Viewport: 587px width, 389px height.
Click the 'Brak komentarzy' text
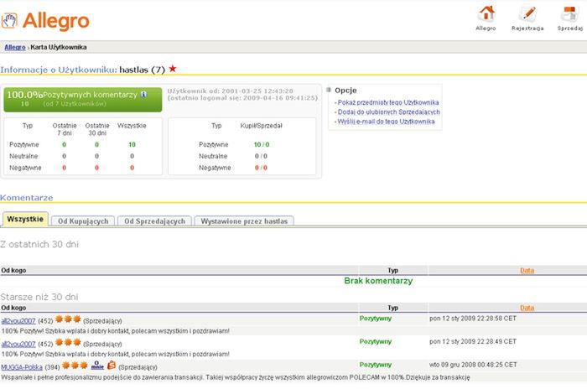[x=378, y=281]
